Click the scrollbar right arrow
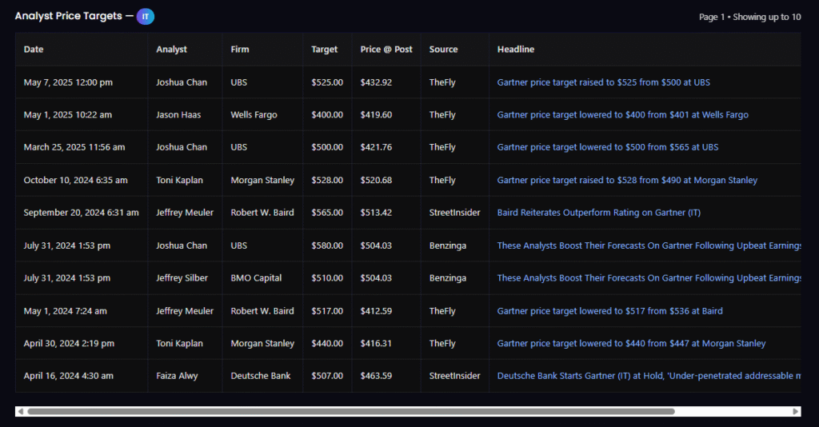This screenshot has height=427, width=819. pyautogui.click(x=795, y=411)
